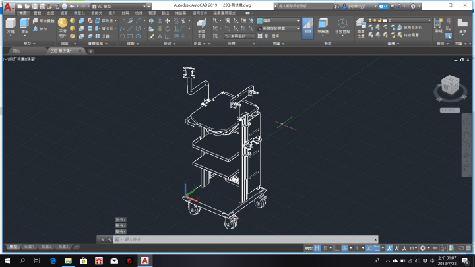Switch to the Insert (插入) ribbon tab
This screenshot has width=475, height=267.
(x=111, y=13)
